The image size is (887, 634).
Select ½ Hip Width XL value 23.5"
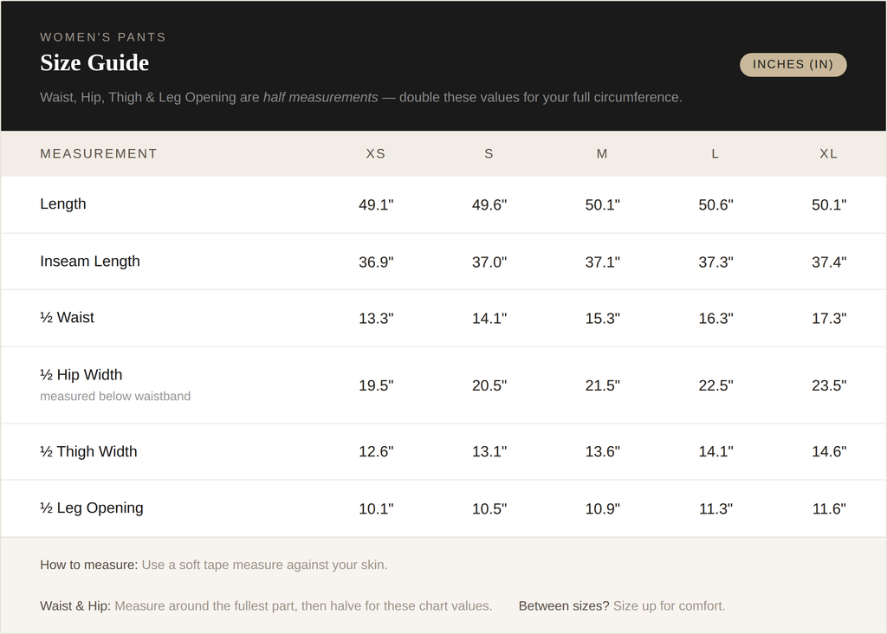point(829,385)
